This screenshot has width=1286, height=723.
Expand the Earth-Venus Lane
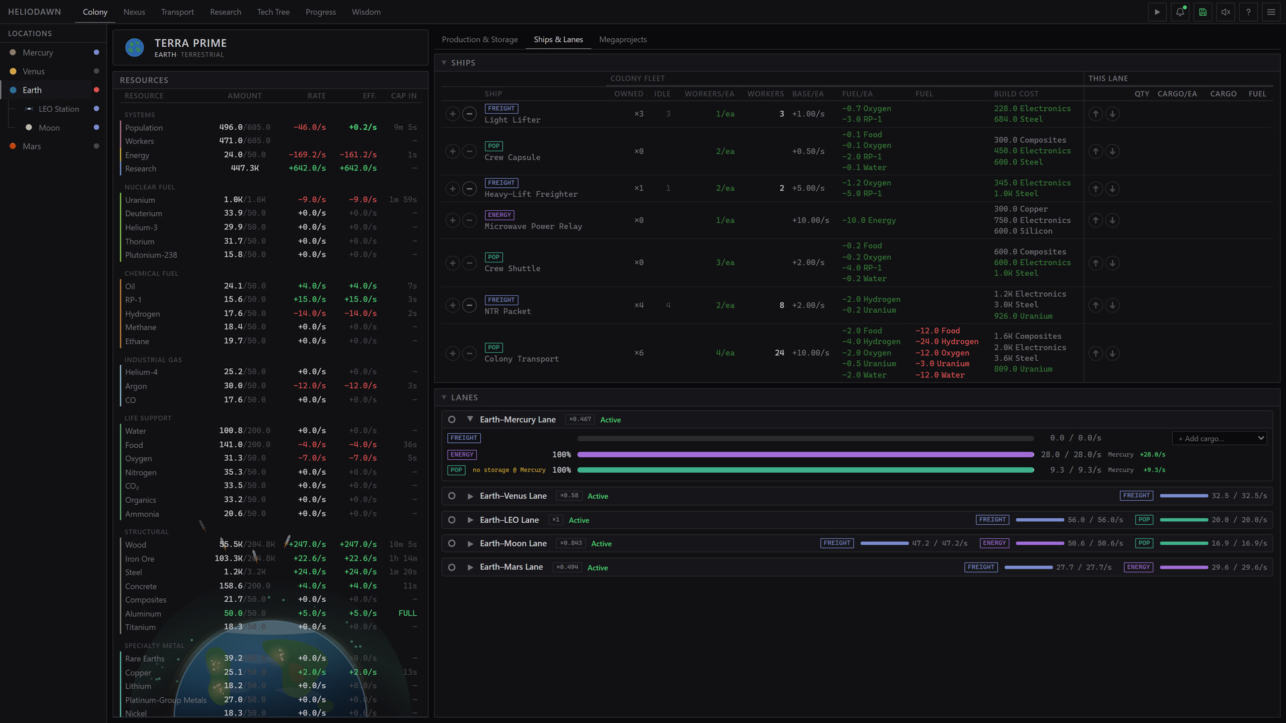point(470,496)
